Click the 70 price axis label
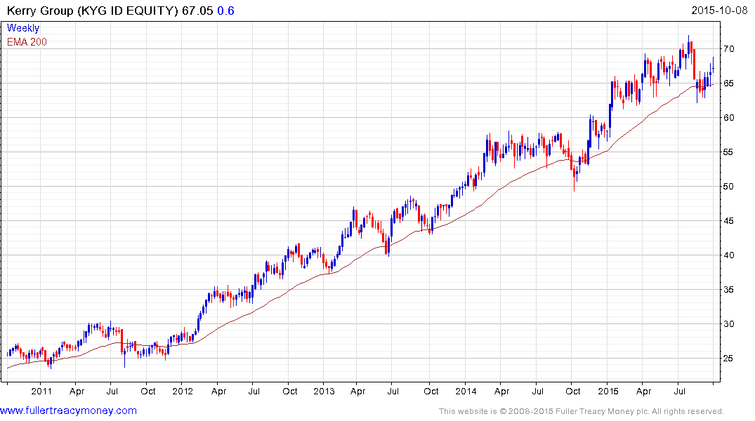Viewport: 755px width, 421px height. (x=728, y=49)
